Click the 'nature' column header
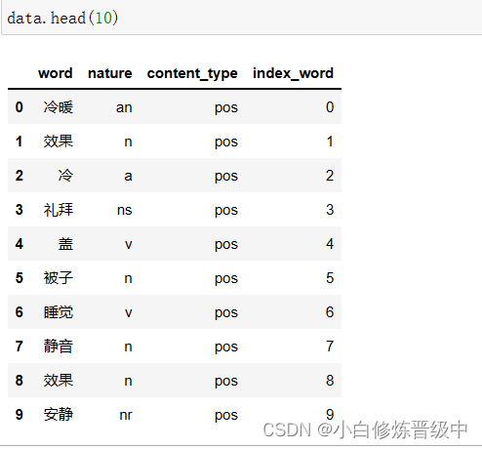Image resolution: width=482 pixels, height=449 pixels. point(110,73)
